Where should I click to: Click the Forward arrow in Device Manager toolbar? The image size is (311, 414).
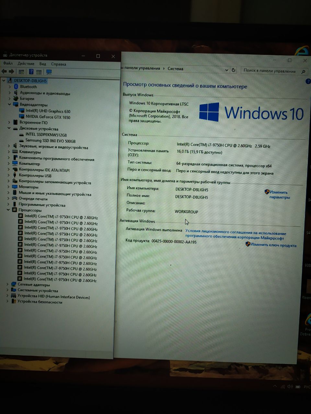coord(12,71)
